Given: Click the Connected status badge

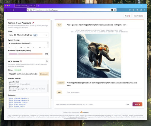Looking at the screenshot, I should [18, 70].
